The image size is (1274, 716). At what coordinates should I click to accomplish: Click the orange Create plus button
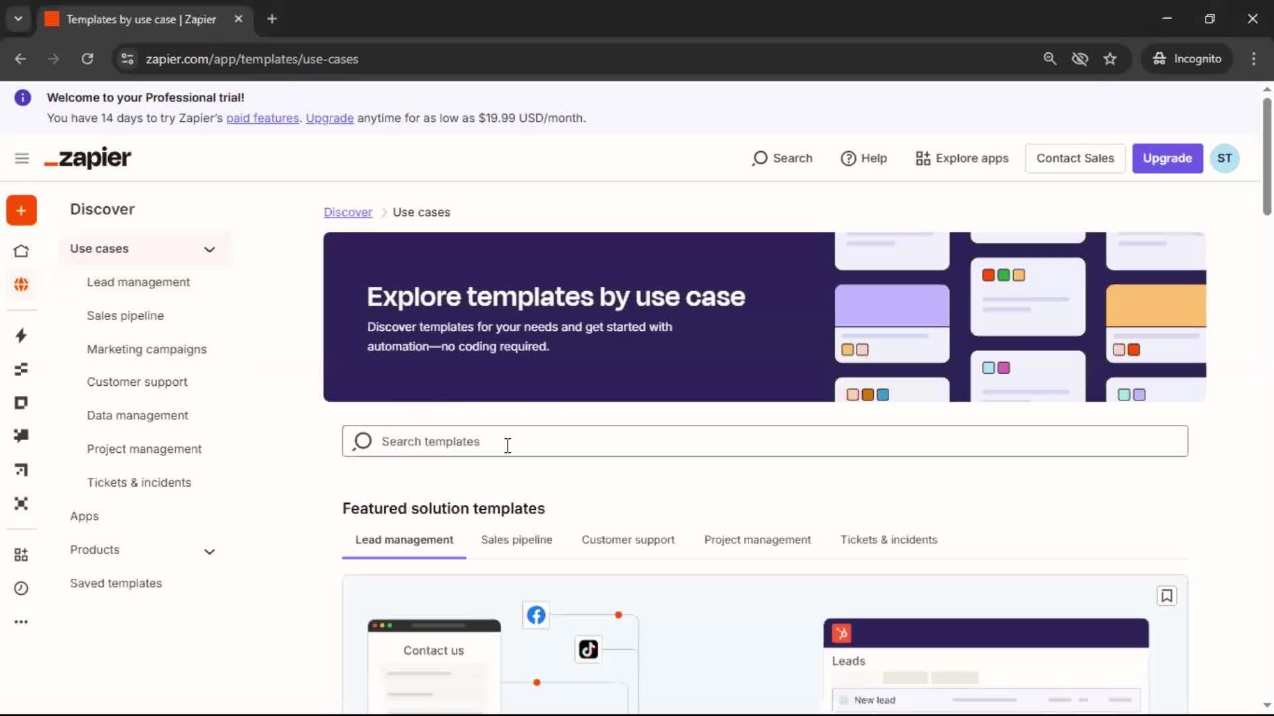(x=21, y=211)
